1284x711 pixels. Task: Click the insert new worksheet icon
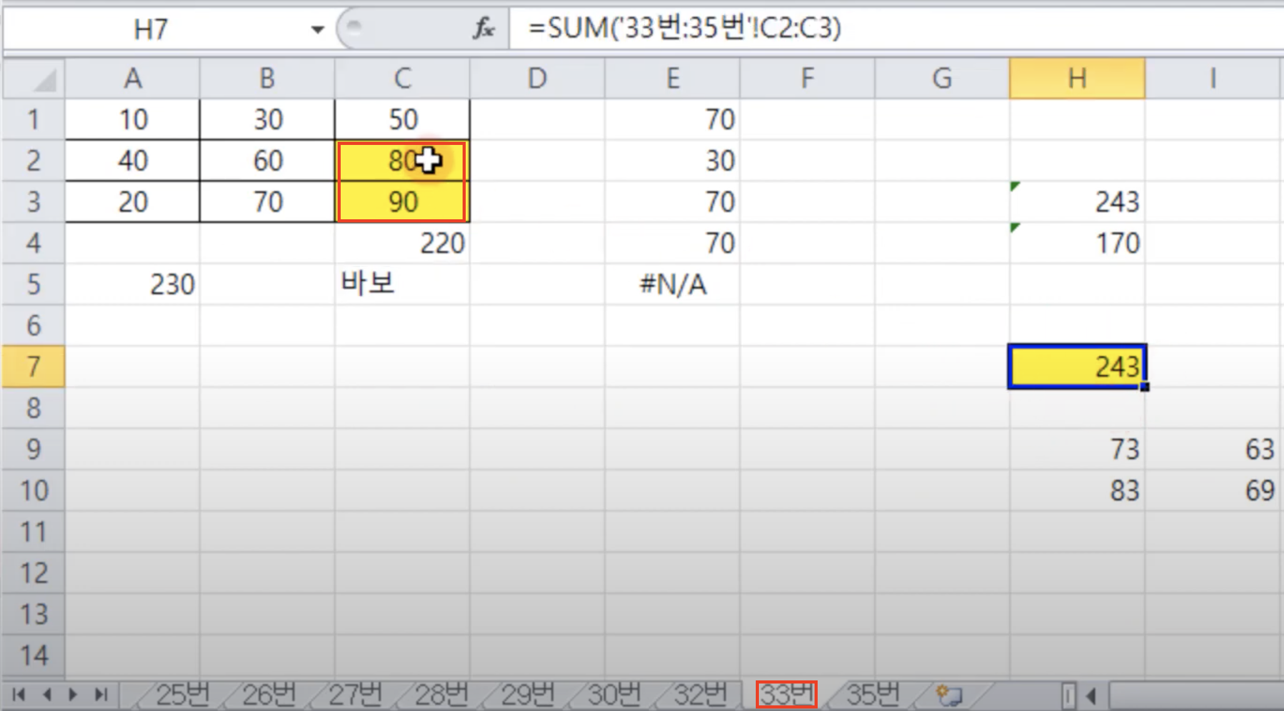(x=948, y=695)
